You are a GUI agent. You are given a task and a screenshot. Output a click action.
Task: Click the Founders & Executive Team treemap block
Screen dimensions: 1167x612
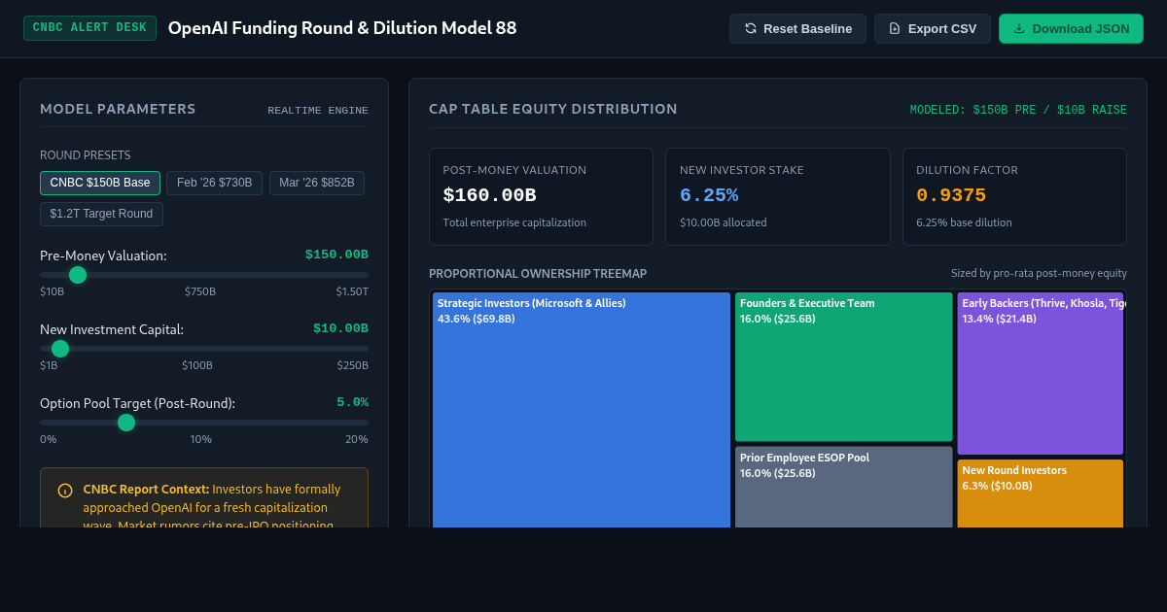pos(843,367)
